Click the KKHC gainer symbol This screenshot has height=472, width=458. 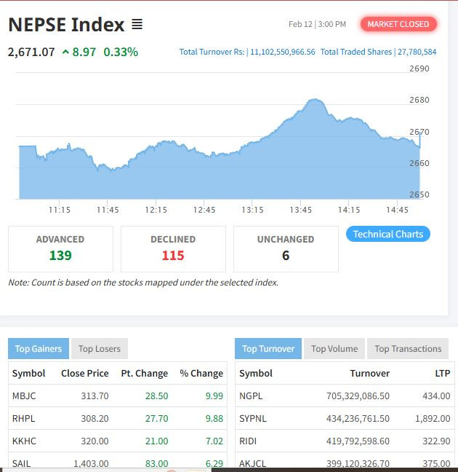click(24, 441)
